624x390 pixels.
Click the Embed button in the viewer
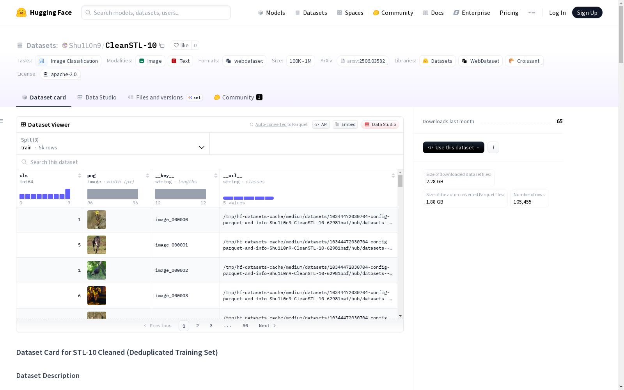click(345, 124)
